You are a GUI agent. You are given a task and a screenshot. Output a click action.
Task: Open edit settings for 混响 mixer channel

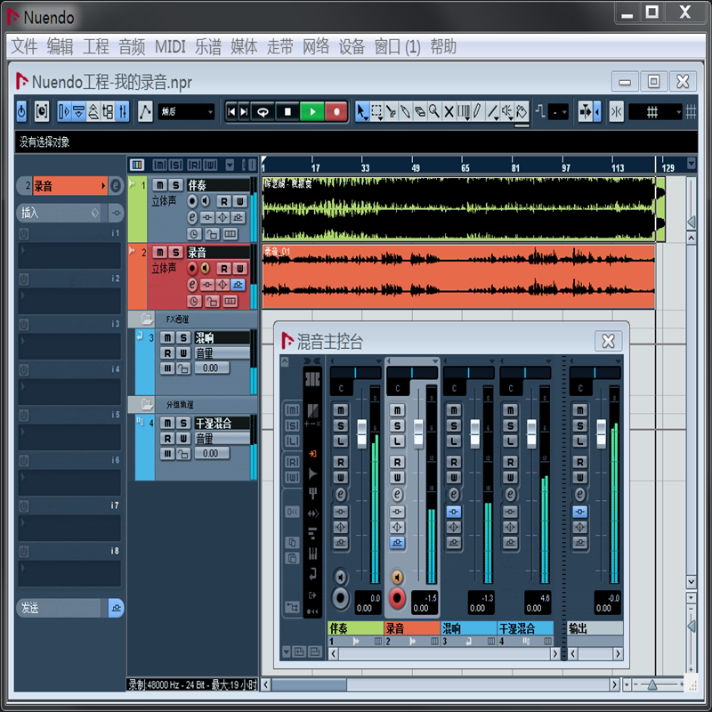point(454,494)
